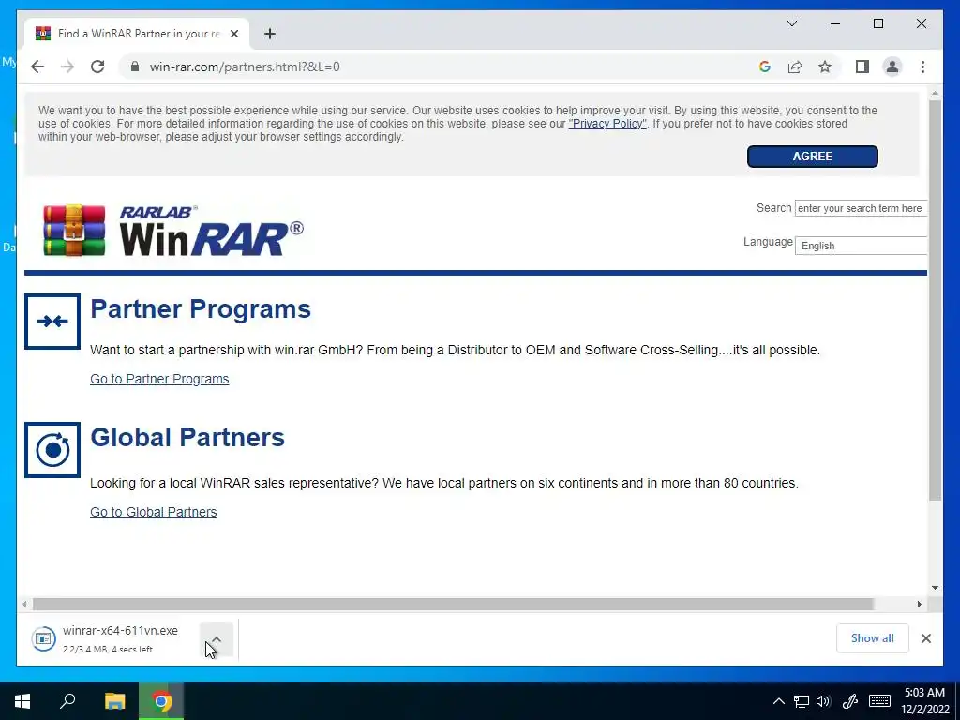Show all downloads

[x=872, y=638]
